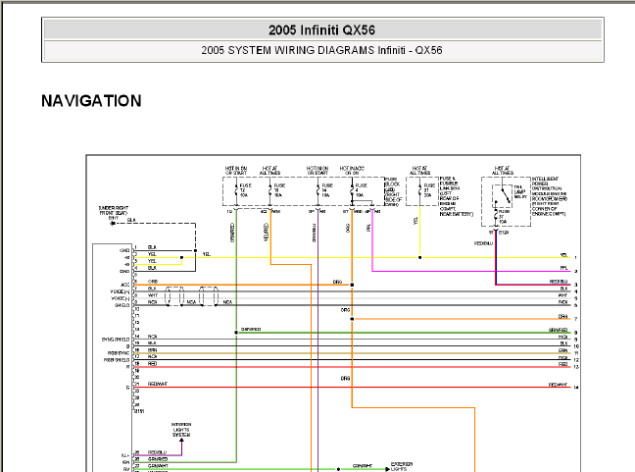The width and height of the screenshot is (635, 472).
Task: Click the 'TAIL LAMP RELAY' label
Action: click(519, 191)
